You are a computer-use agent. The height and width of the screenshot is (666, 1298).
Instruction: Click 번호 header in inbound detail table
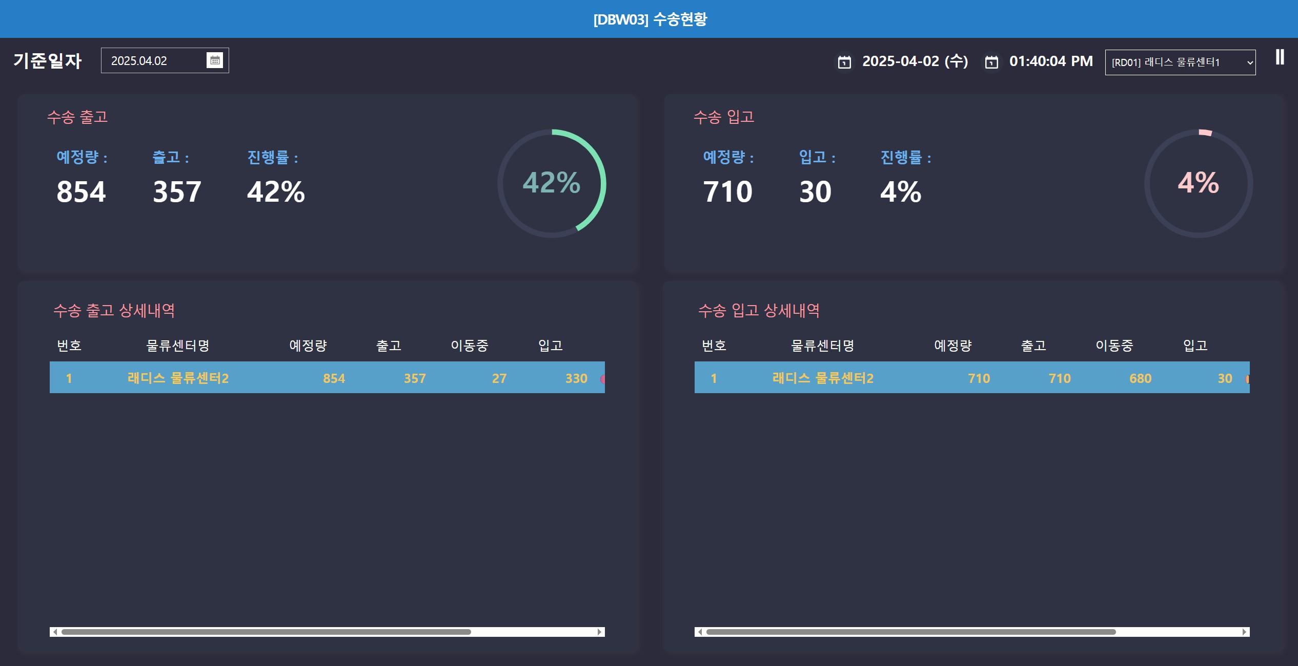(x=714, y=346)
